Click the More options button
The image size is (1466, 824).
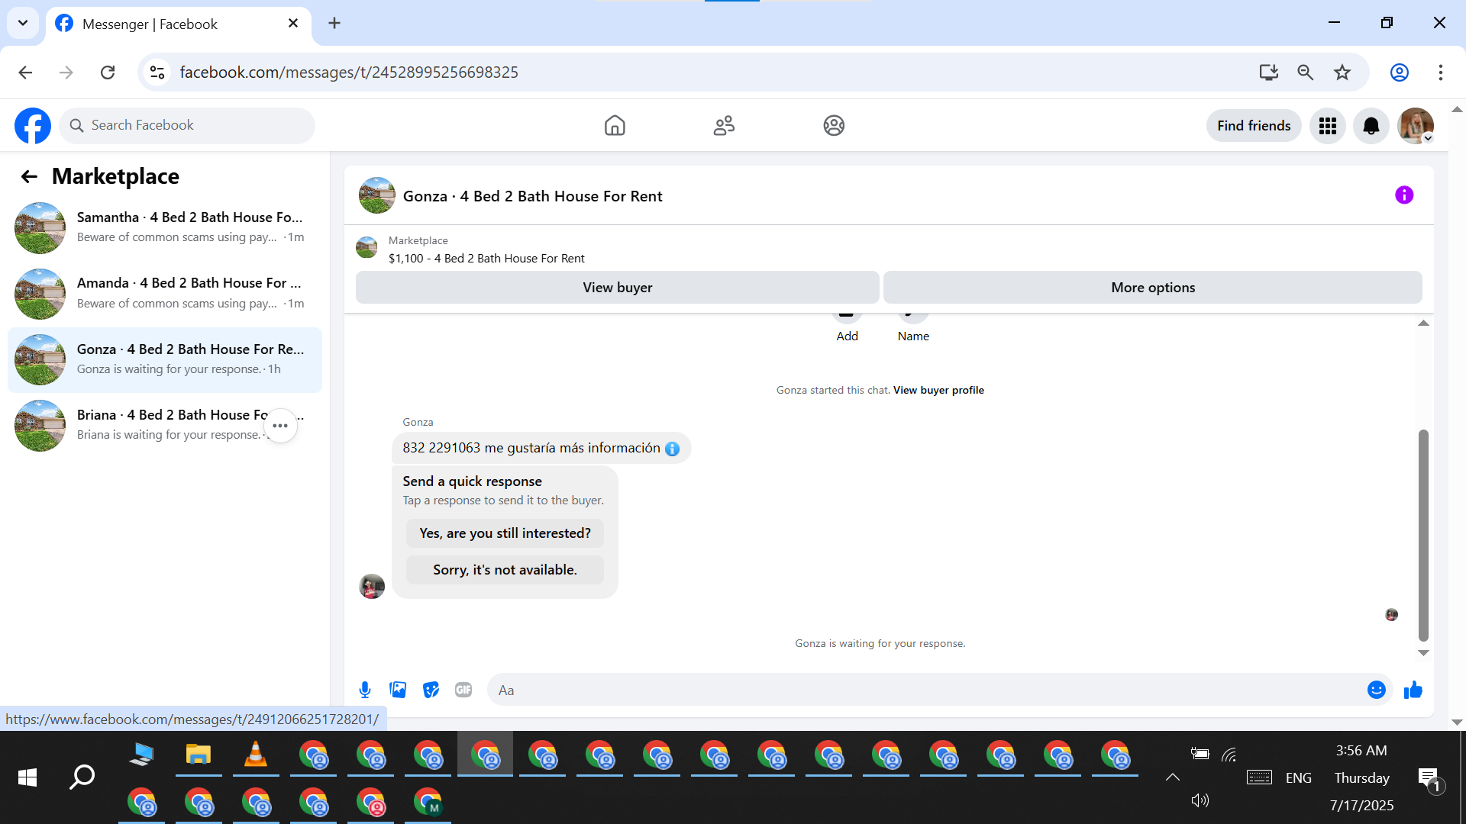[x=1153, y=288]
